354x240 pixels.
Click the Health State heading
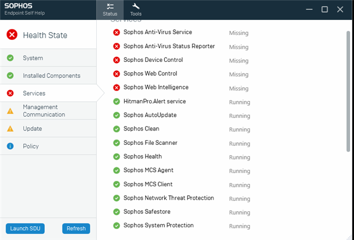coord(45,35)
